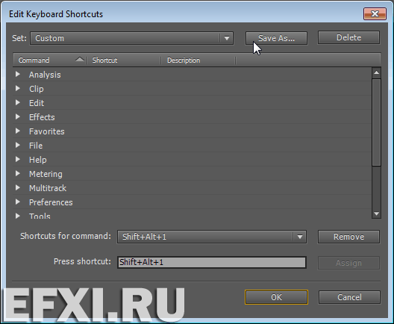Sort by the Shortcut column header
The width and height of the screenshot is (394, 324).
pos(123,60)
